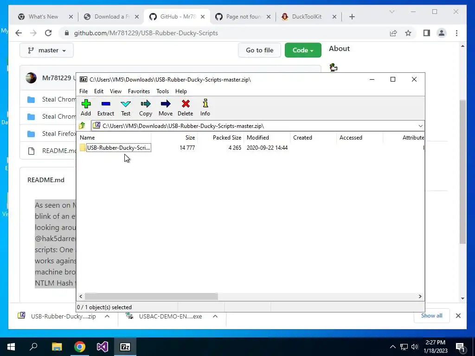
Task: Click the Mr781229 author link
Action: (57, 78)
